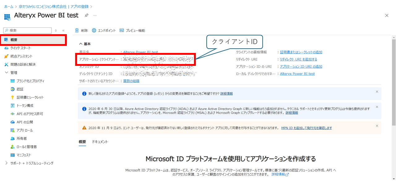Go to ホーム in the breadcrumb
This screenshot has width=396, height=181.
[9, 6]
